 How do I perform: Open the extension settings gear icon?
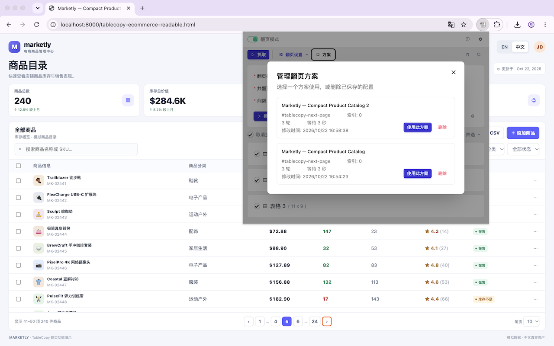pos(480,39)
